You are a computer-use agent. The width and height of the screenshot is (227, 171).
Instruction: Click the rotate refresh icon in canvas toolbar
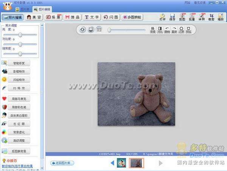(x=82, y=30)
